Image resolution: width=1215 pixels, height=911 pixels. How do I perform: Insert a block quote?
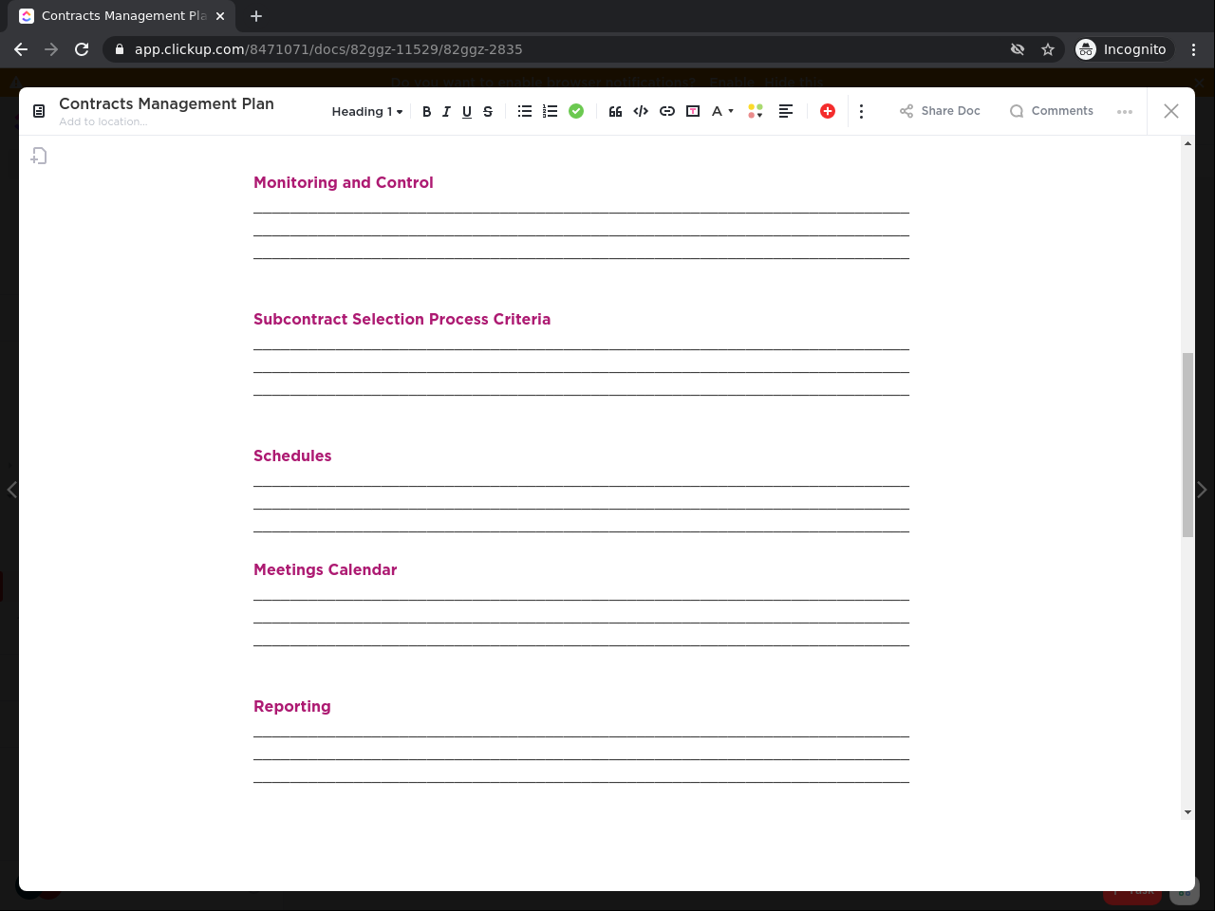tap(615, 111)
